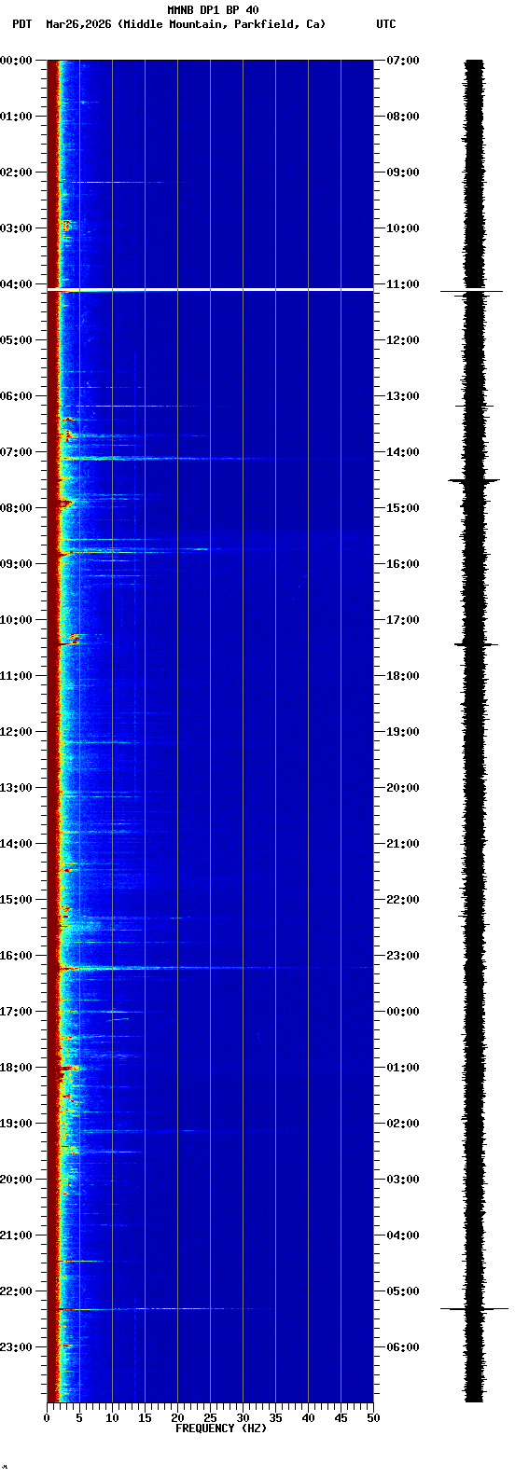The width and height of the screenshot is (515, 1477).
Task: Pick "23:00" on the UTC time axis
Action: point(403,956)
